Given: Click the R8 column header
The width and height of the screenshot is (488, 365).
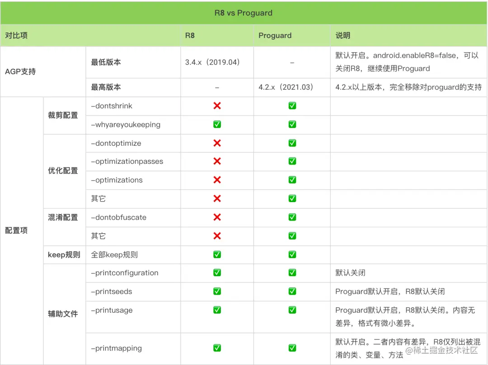Looking at the screenshot, I should point(190,35).
